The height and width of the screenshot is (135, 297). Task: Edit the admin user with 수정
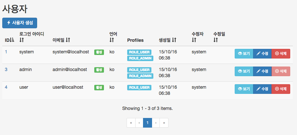point(262,71)
